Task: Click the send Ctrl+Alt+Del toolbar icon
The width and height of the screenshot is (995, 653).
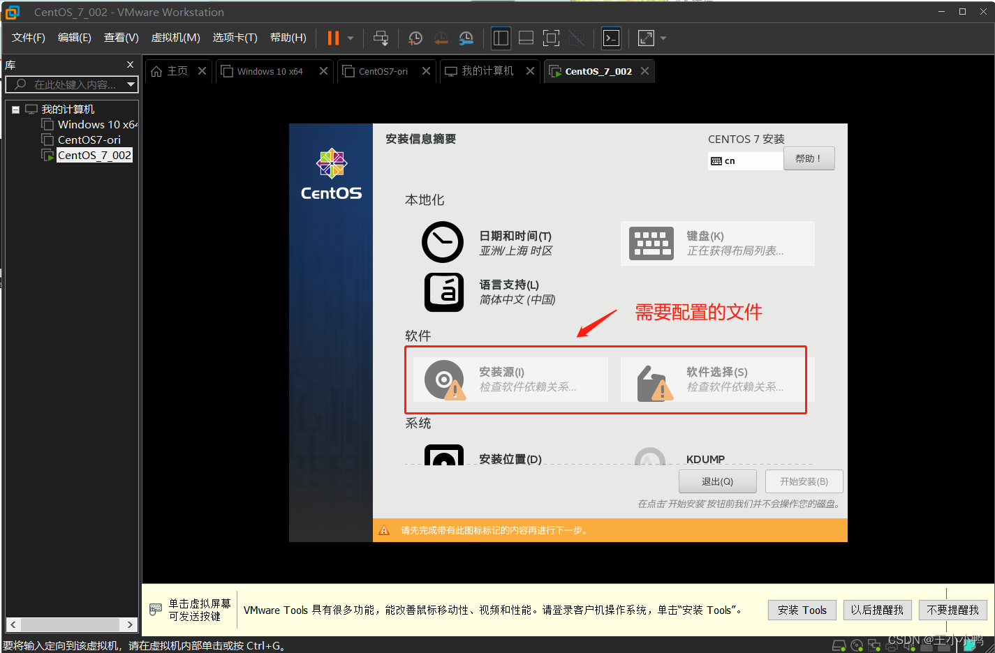Action: click(381, 38)
